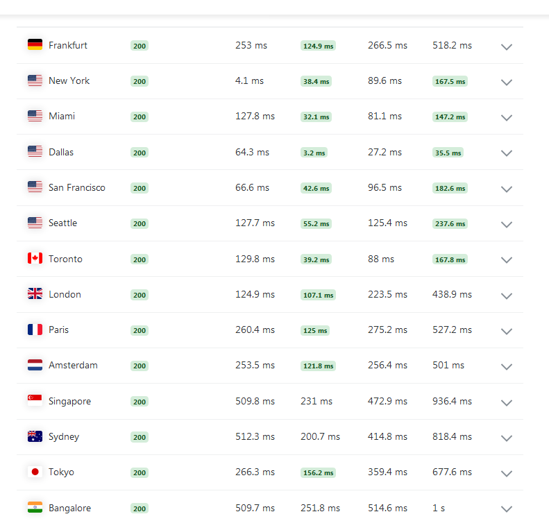Click the Canadian flag next to Toronto

(35, 258)
